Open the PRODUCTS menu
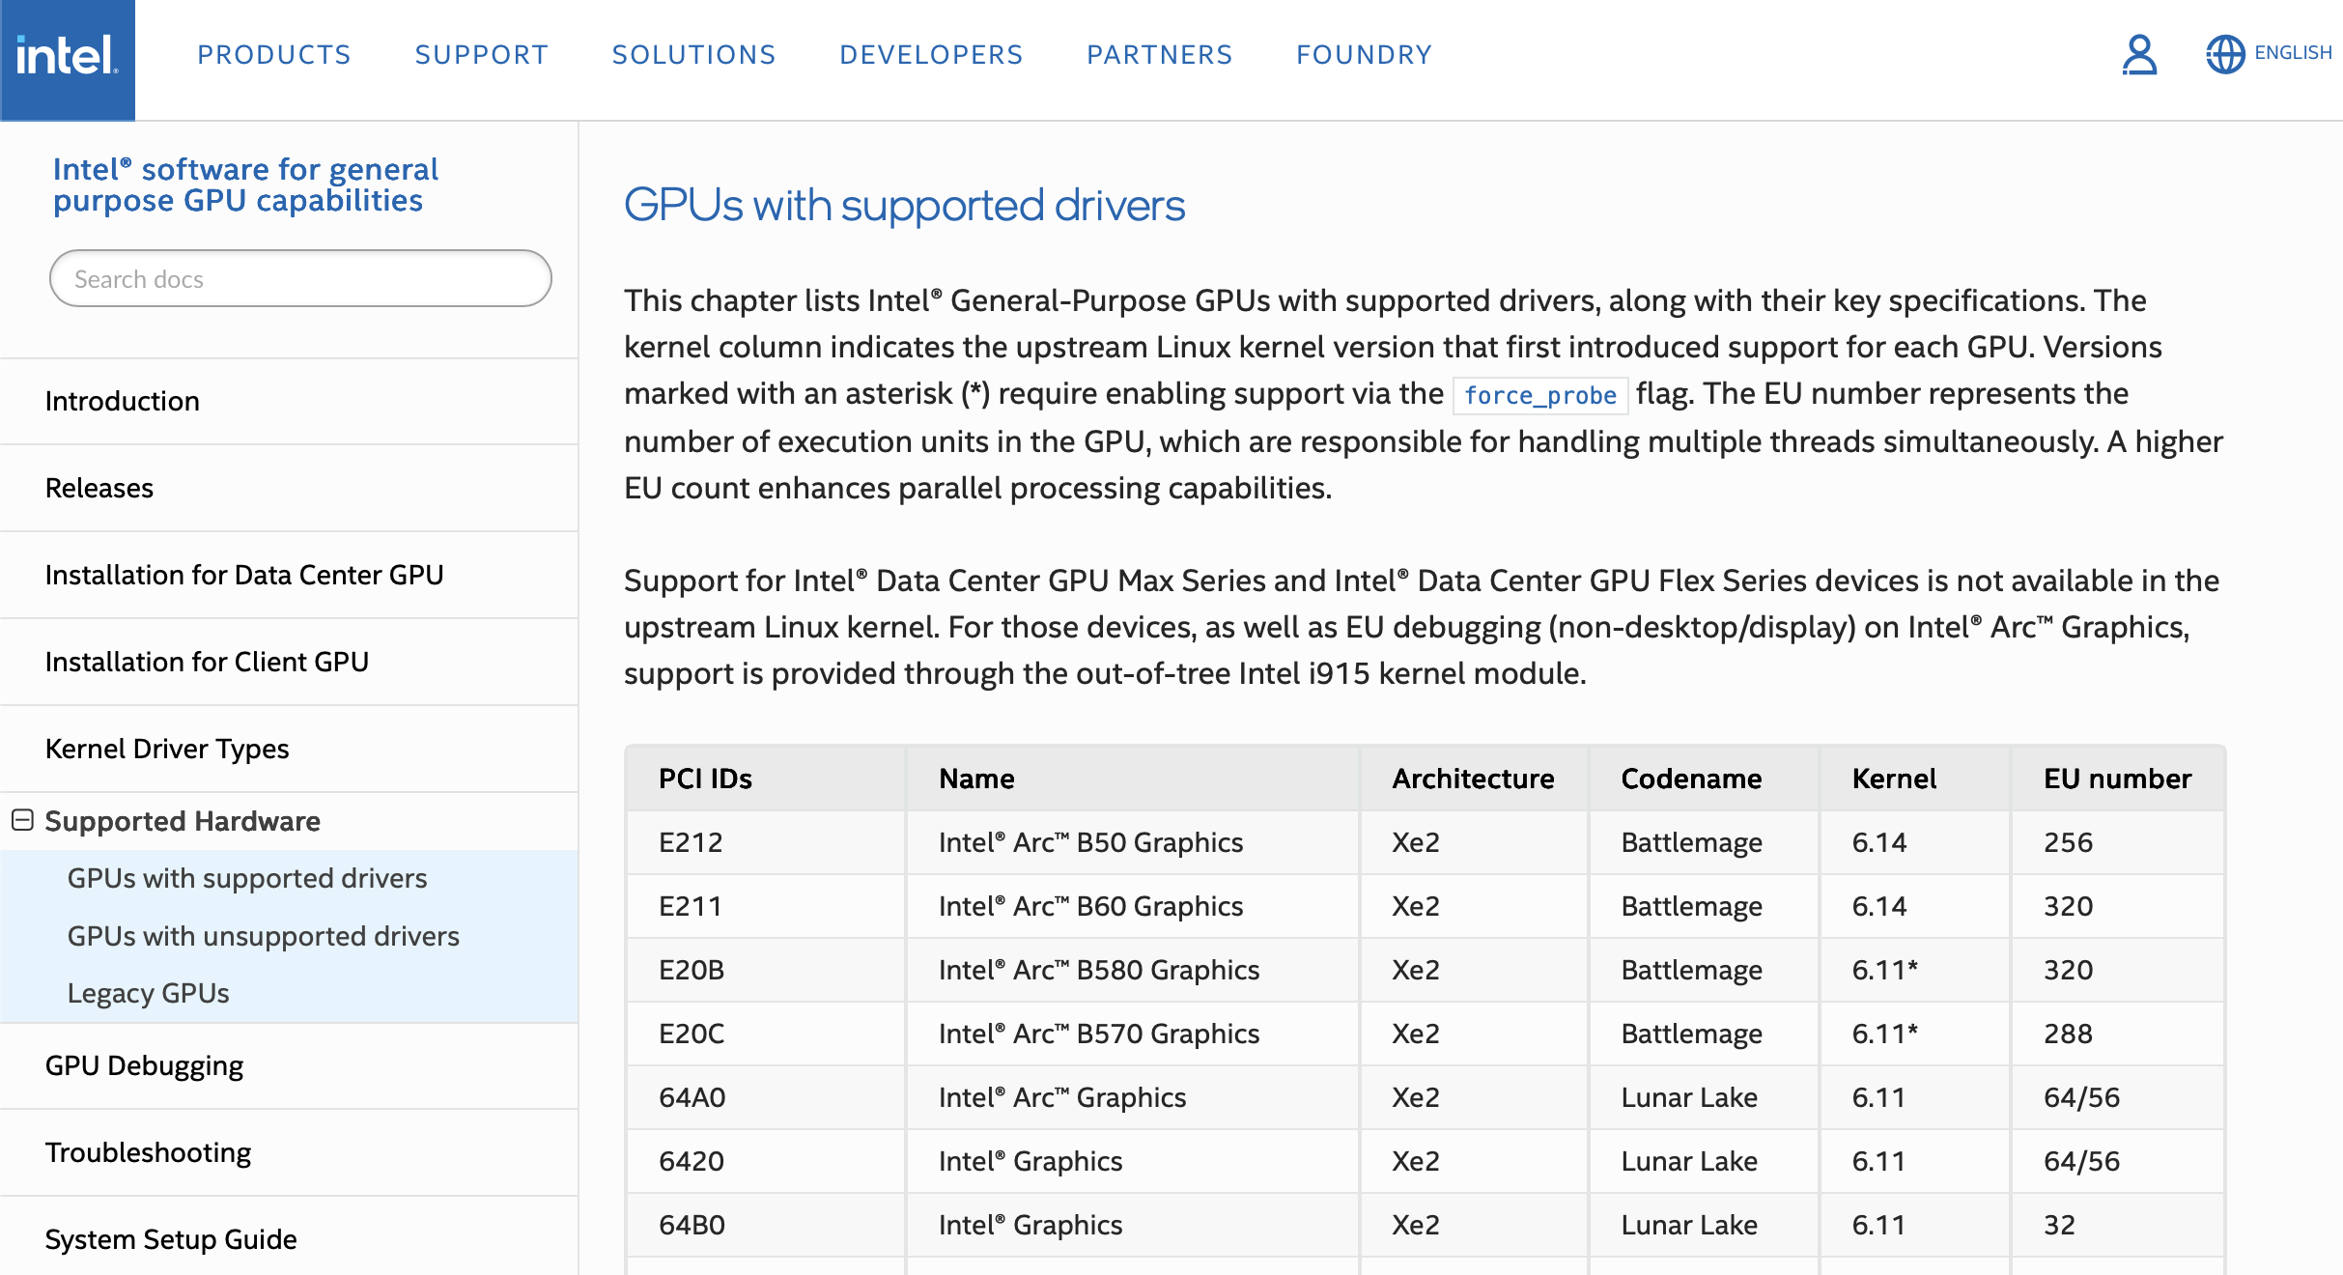Screen dimensions: 2343x1275 click(x=274, y=55)
